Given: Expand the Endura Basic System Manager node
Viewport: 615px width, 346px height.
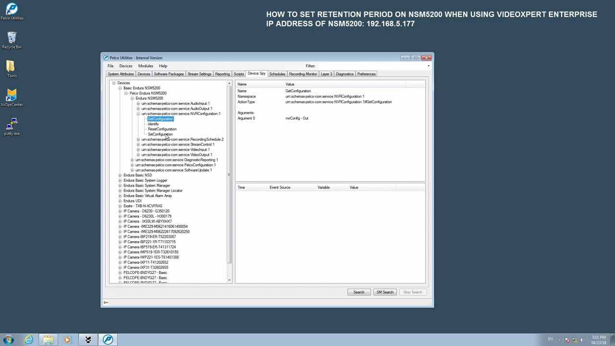Looking at the screenshot, I should pyautogui.click(x=120, y=185).
